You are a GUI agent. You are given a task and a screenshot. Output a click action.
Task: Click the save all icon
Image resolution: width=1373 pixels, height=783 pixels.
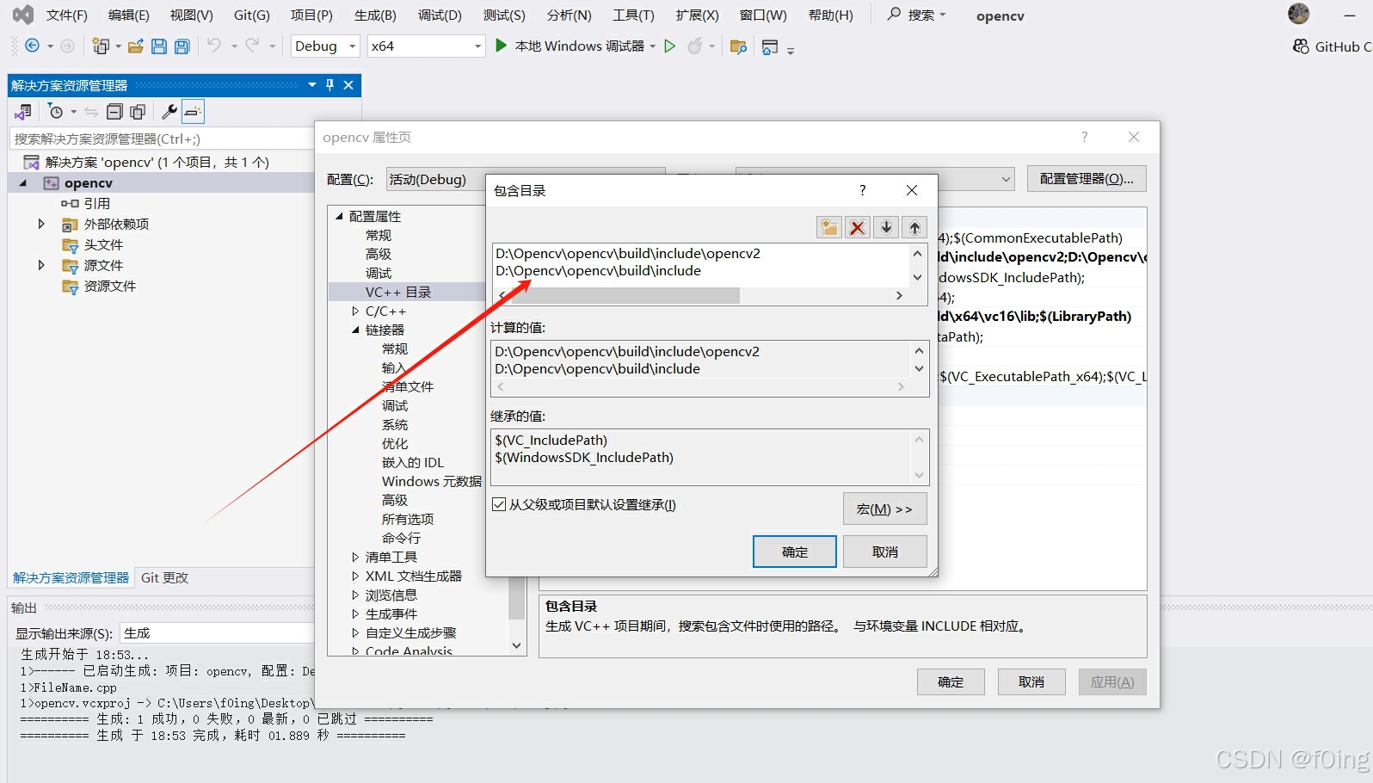[182, 46]
